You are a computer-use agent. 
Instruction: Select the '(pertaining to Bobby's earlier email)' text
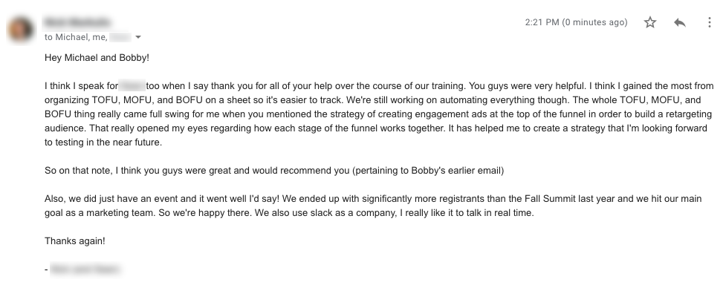[428, 170]
